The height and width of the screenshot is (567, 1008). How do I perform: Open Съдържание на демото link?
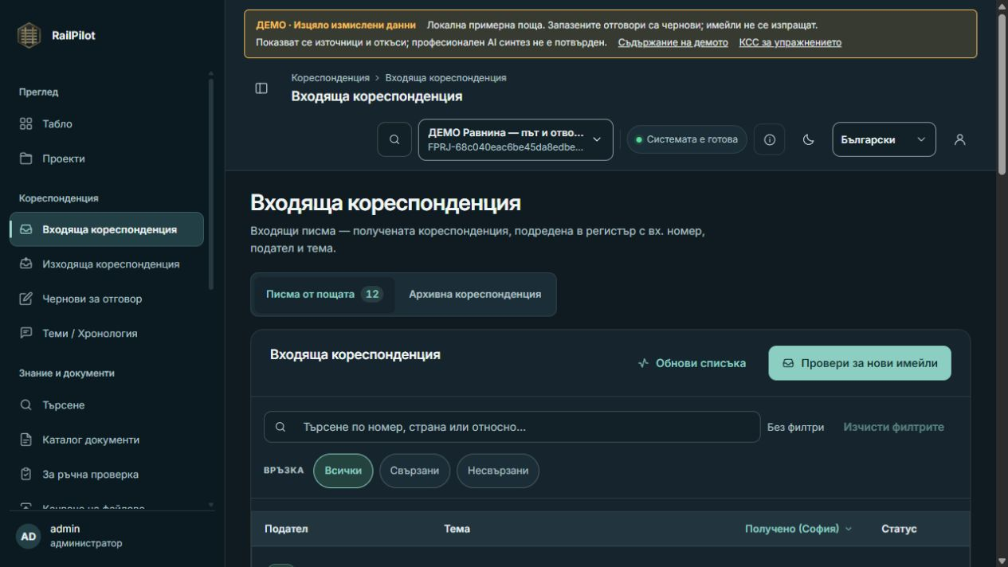tap(673, 42)
